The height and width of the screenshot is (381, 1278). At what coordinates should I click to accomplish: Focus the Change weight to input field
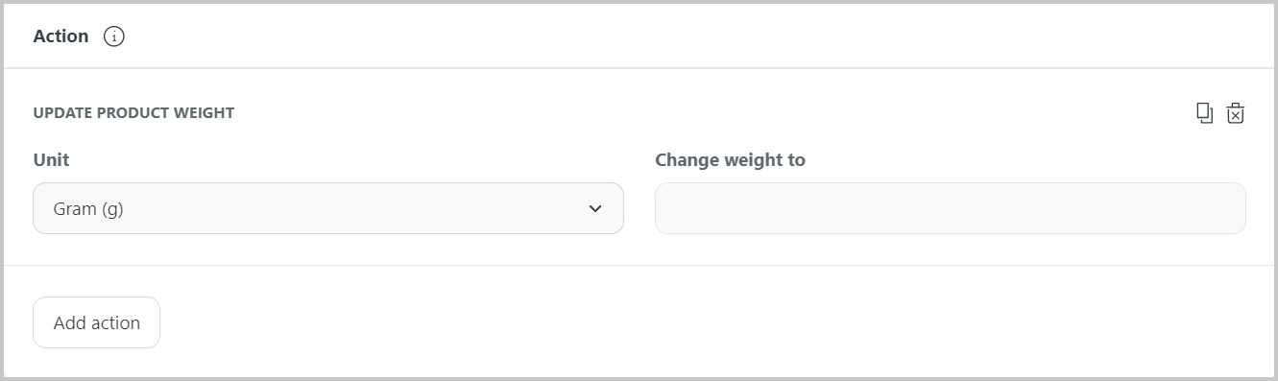tap(951, 208)
